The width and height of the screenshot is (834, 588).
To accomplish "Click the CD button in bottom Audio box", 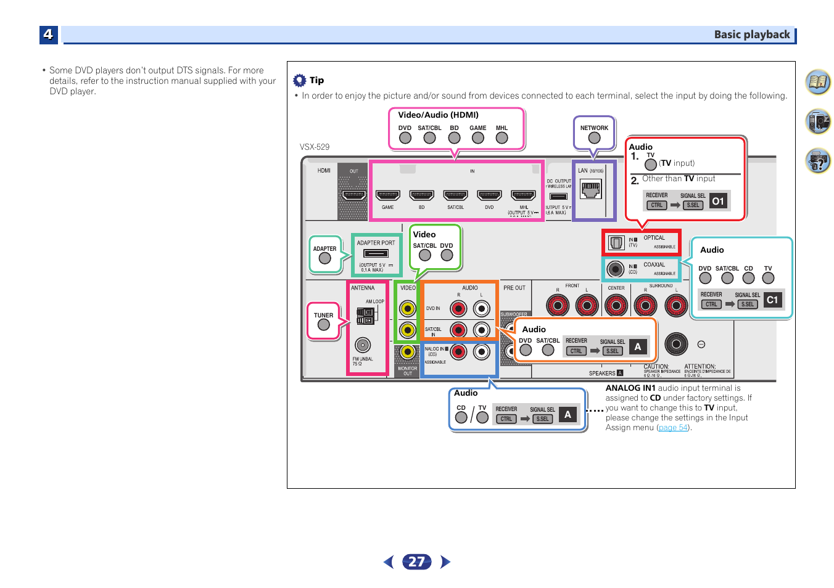I will tap(461, 417).
